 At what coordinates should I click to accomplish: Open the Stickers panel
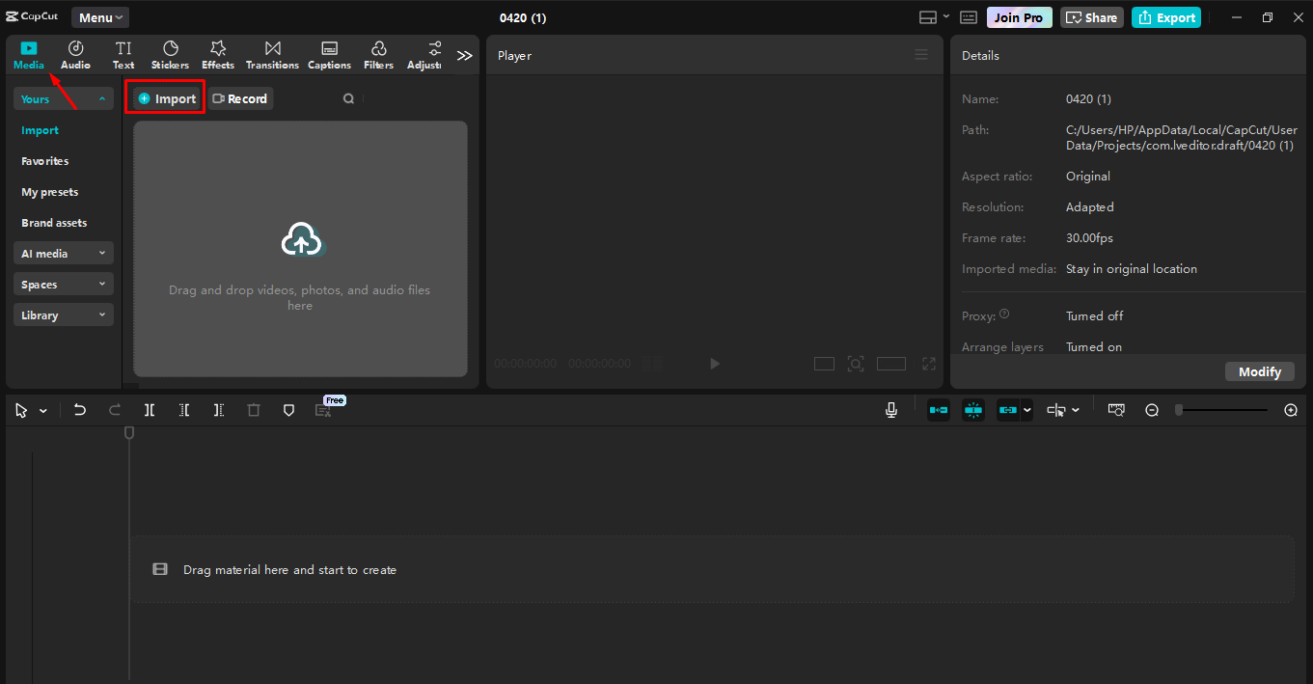[x=170, y=54]
